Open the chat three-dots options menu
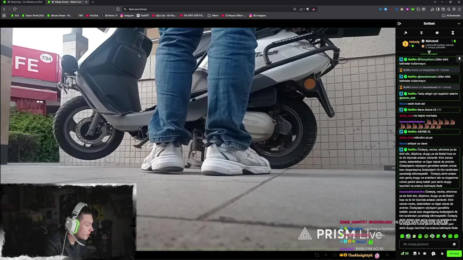The height and width of the screenshot is (260, 463). point(459,23)
